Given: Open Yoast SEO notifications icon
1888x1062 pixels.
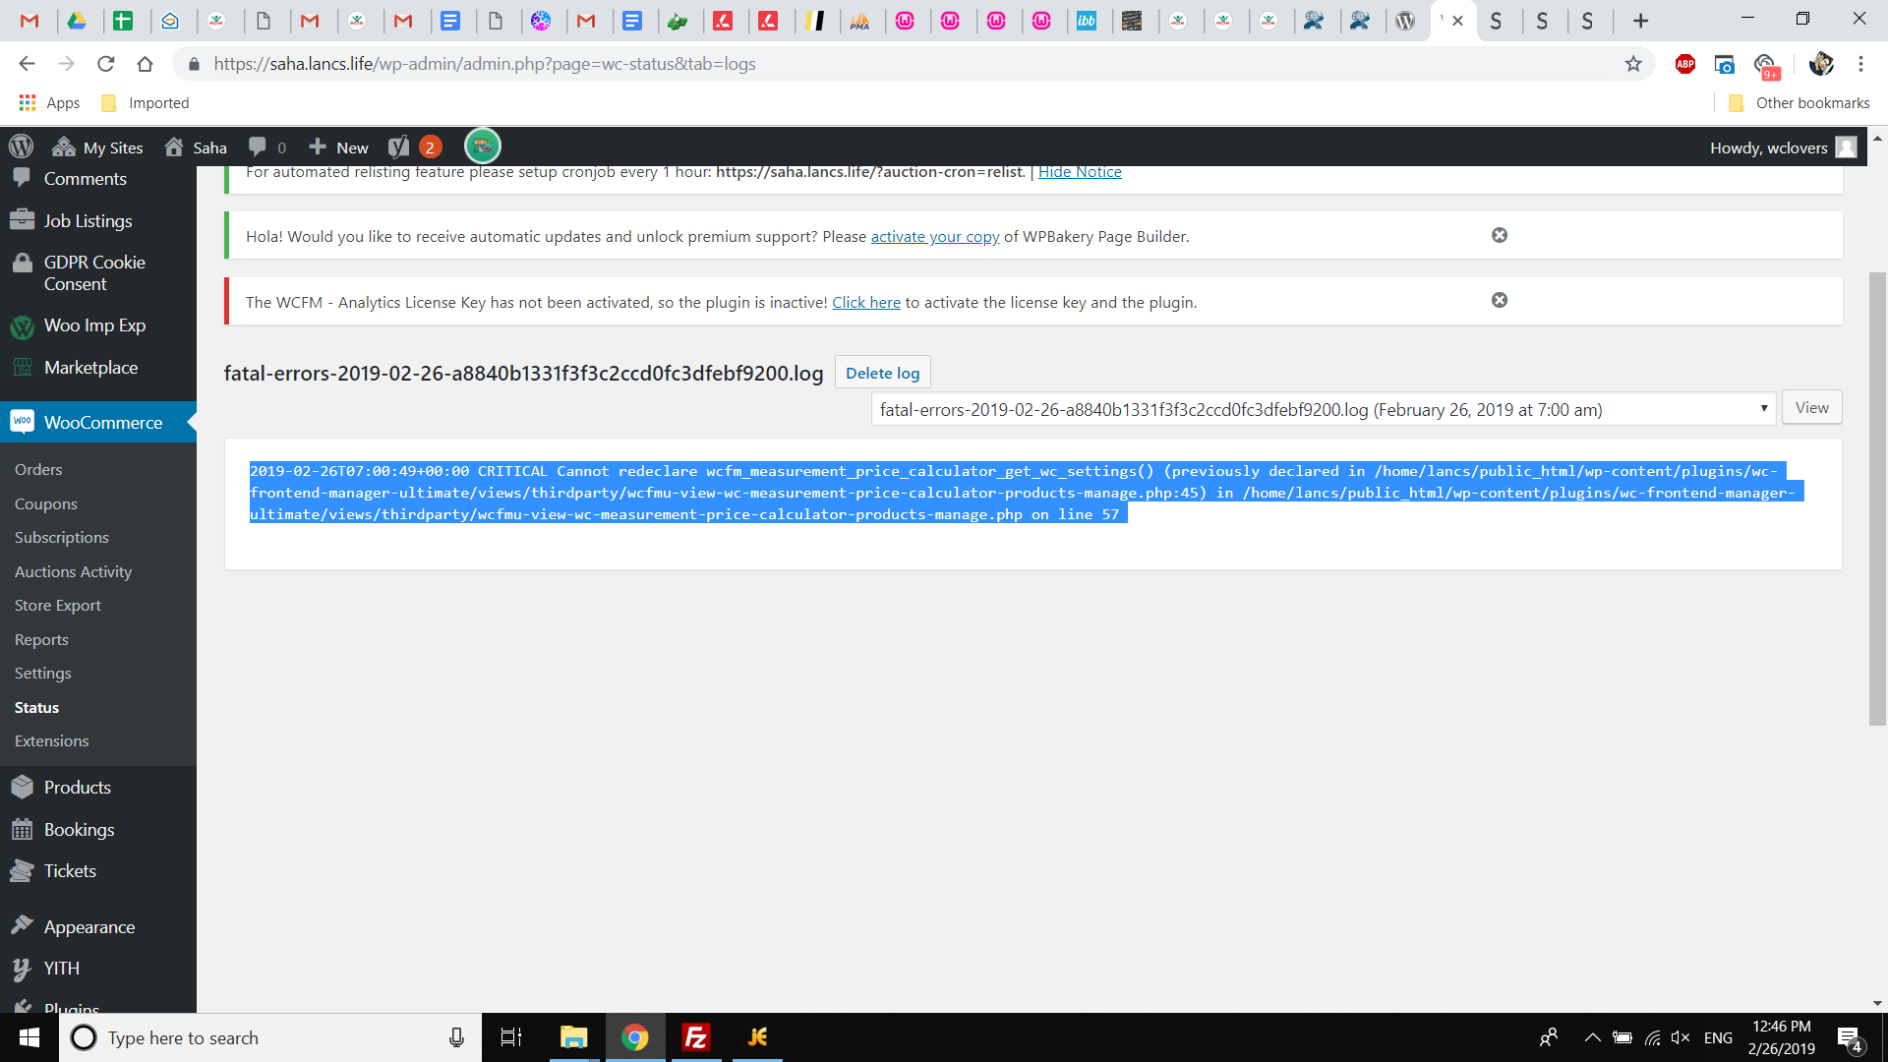Looking at the screenshot, I should pos(414,147).
